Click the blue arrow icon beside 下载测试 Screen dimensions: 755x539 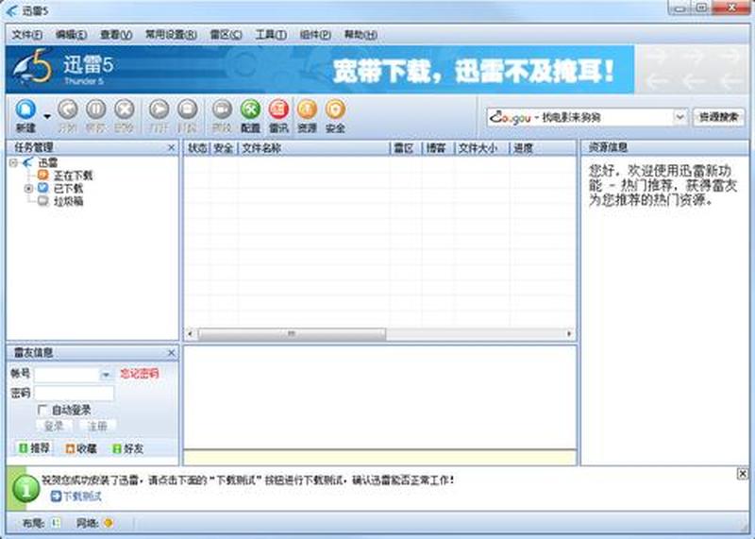point(56,496)
